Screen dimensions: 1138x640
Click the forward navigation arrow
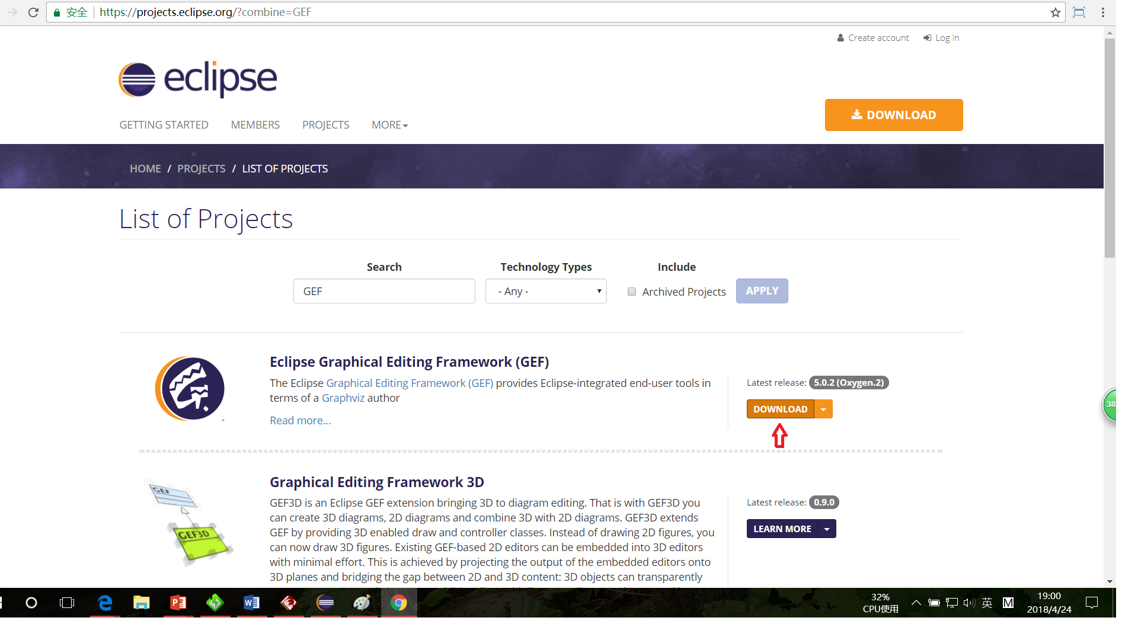12,12
